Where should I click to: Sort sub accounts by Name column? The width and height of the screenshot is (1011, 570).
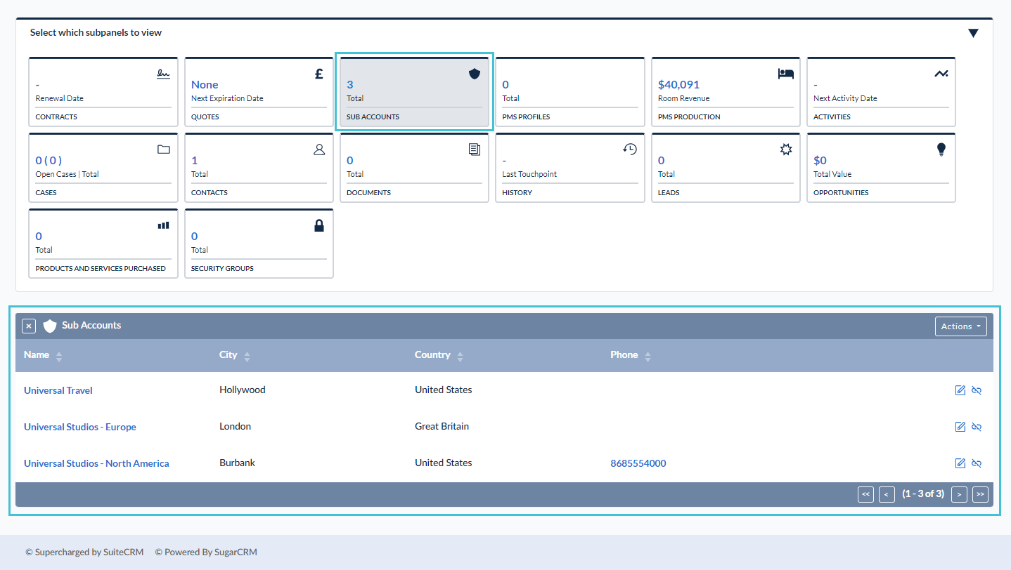pyautogui.click(x=59, y=357)
